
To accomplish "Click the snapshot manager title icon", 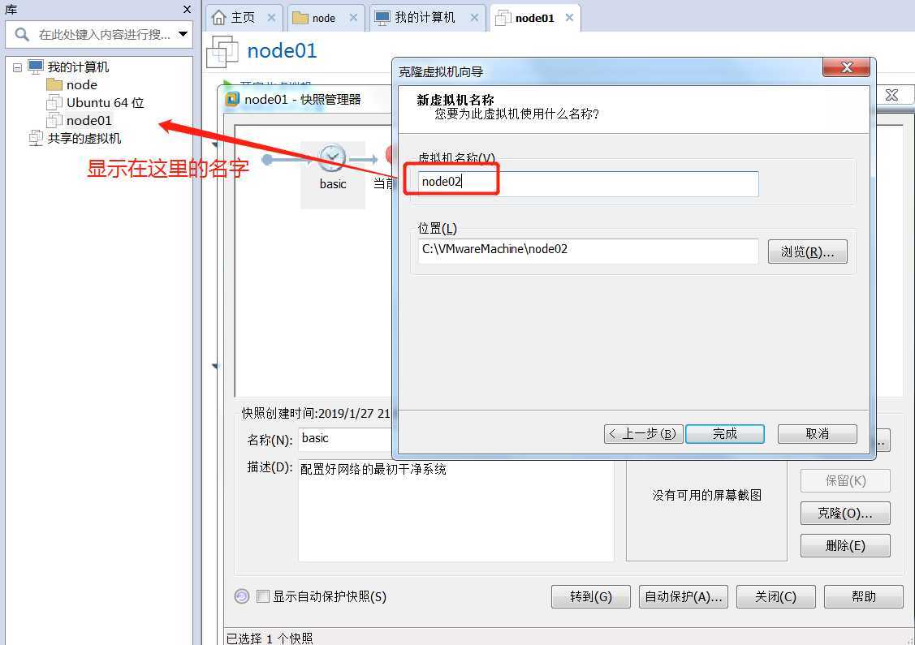I will pyautogui.click(x=232, y=100).
